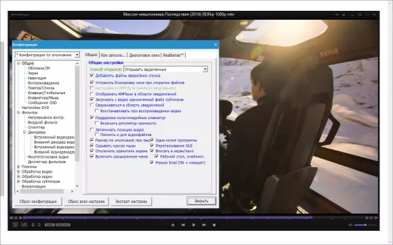Click the playlist icon next to VR
Screen dimensions: 393x245
pyautogui.click(x=33, y=225)
